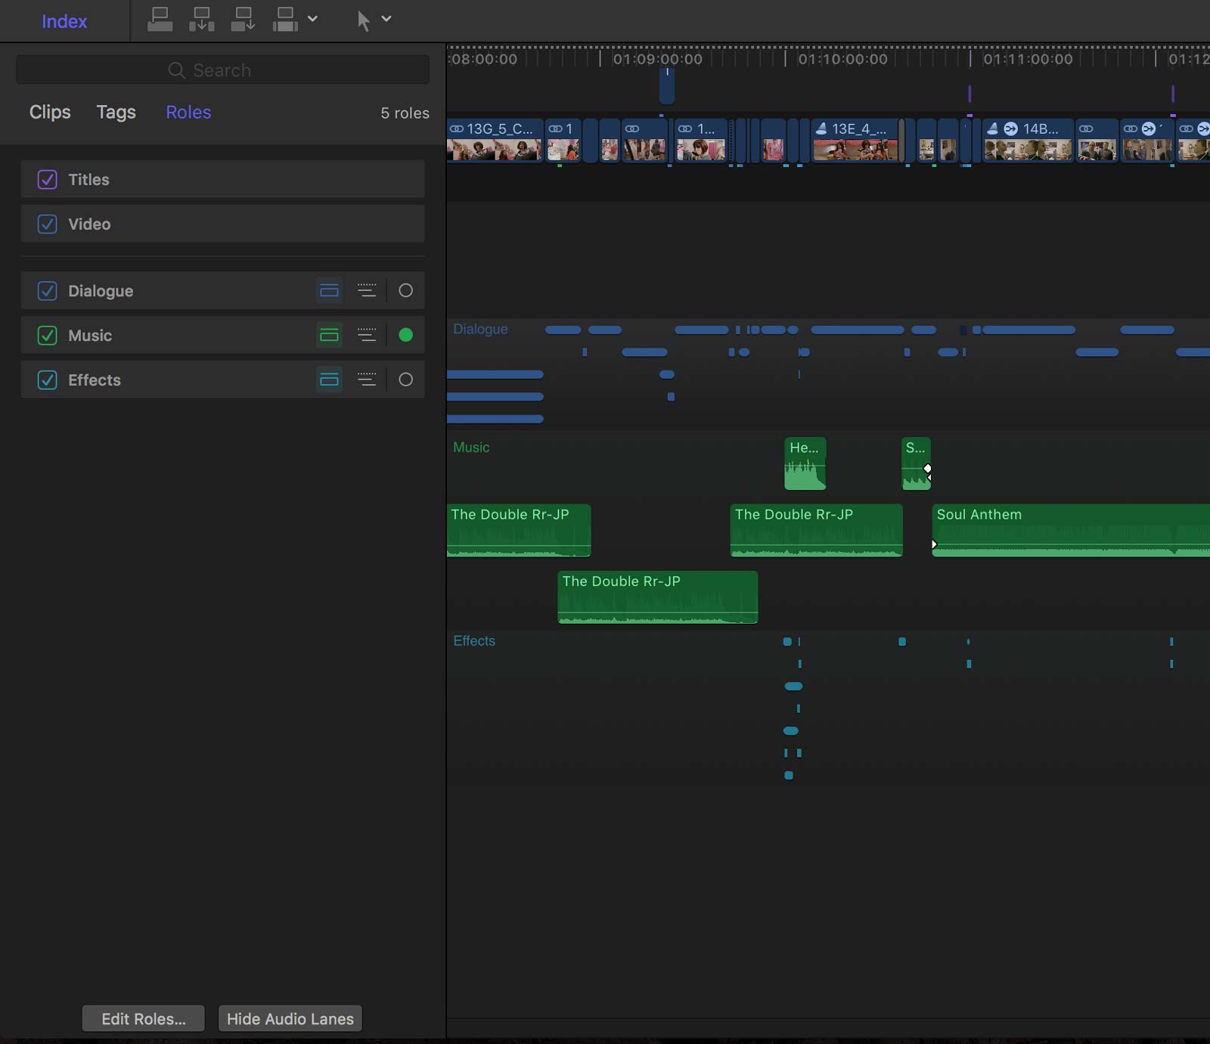Click the 01:10:00:00 timecode on the ruler
The image size is (1210, 1044).
[x=842, y=59]
